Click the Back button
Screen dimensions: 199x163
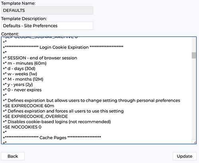tap(13, 156)
